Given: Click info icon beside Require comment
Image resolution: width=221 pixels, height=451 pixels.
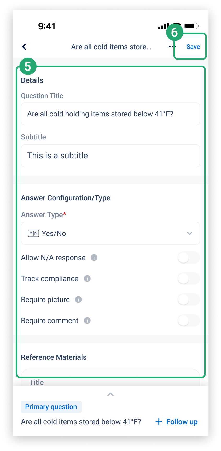Looking at the screenshot, I should click(x=87, y=320).
